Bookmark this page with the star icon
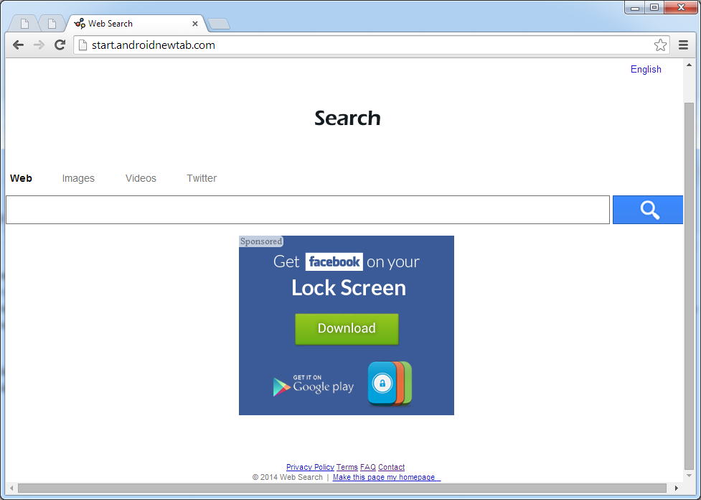701x500 pixels. (660, 45)
